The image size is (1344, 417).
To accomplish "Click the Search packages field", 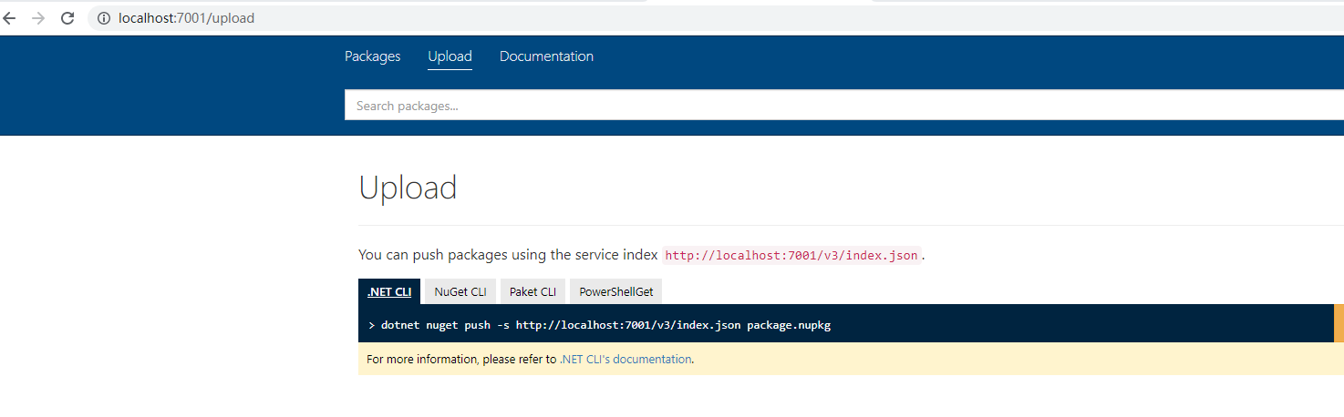I will [821, 106].
